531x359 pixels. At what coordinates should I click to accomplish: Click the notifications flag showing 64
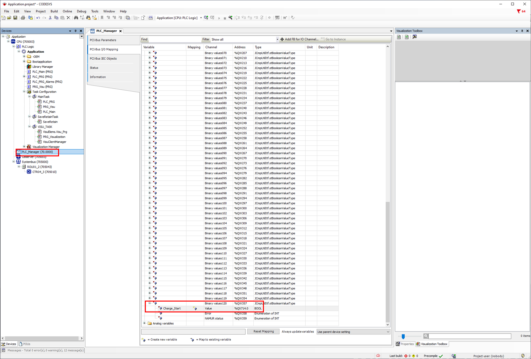coord(521,11)
